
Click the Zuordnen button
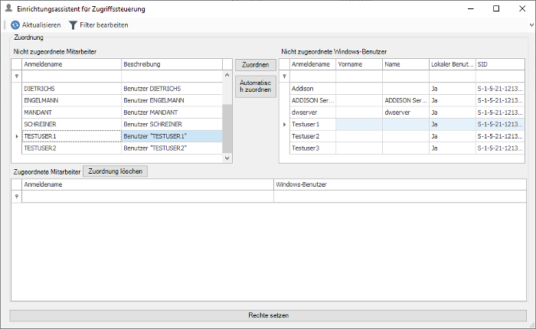pyautogui.click(x=255, y=65)
